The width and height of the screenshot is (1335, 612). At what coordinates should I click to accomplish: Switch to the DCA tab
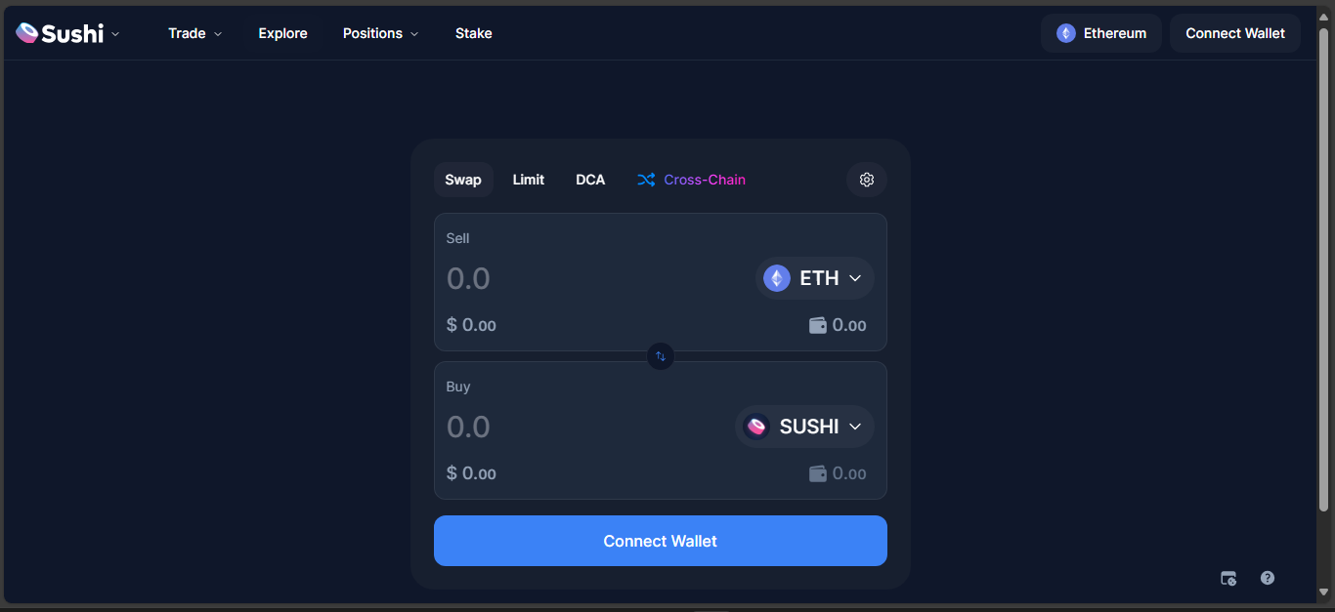[x=590, y=180]
